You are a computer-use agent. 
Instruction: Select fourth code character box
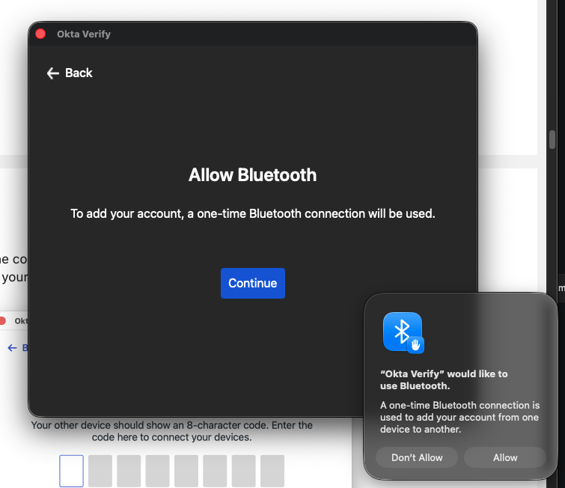tap(157, 471)
